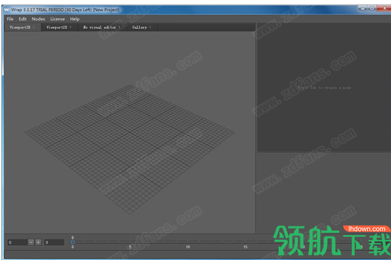The height and width of the screenshot is (260, 391).
Task: Click frame 10 on the timeline
Action: (188, 246)
